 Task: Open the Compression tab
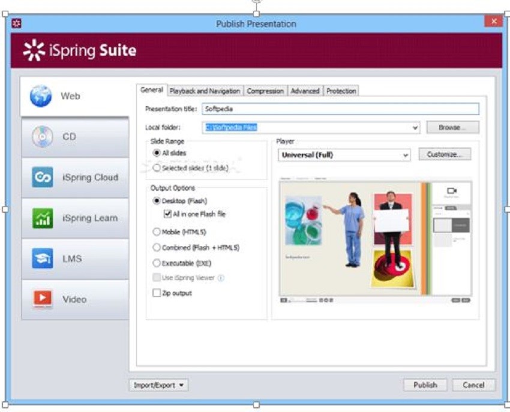265,91
